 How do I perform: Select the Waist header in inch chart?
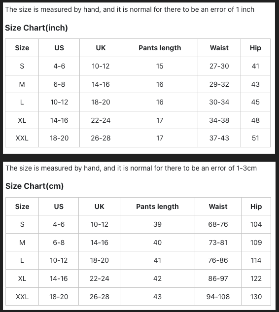219,48
